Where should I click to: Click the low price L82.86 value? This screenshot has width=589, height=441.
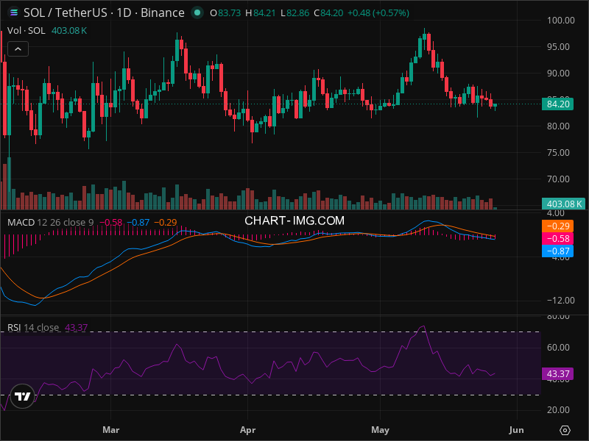295,13
